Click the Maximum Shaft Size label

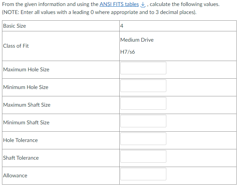(x=27, y=105)
